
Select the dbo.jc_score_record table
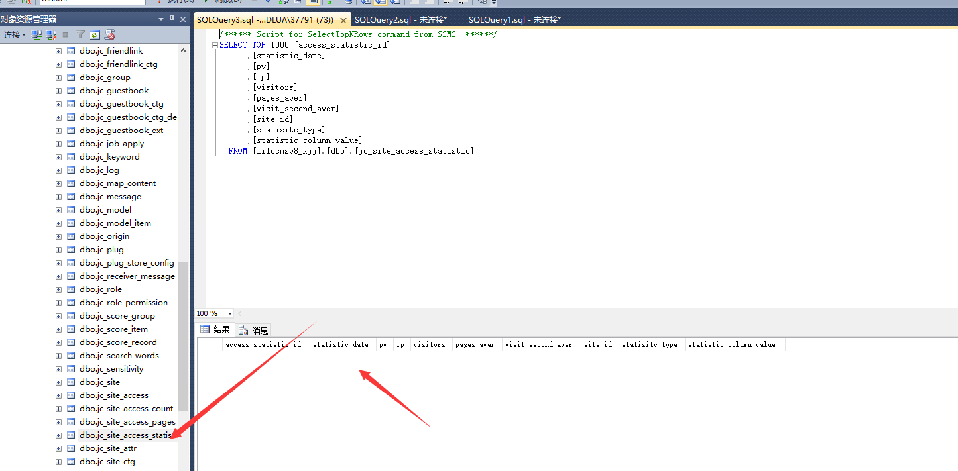pyautogui.click(x=118, y=342)
